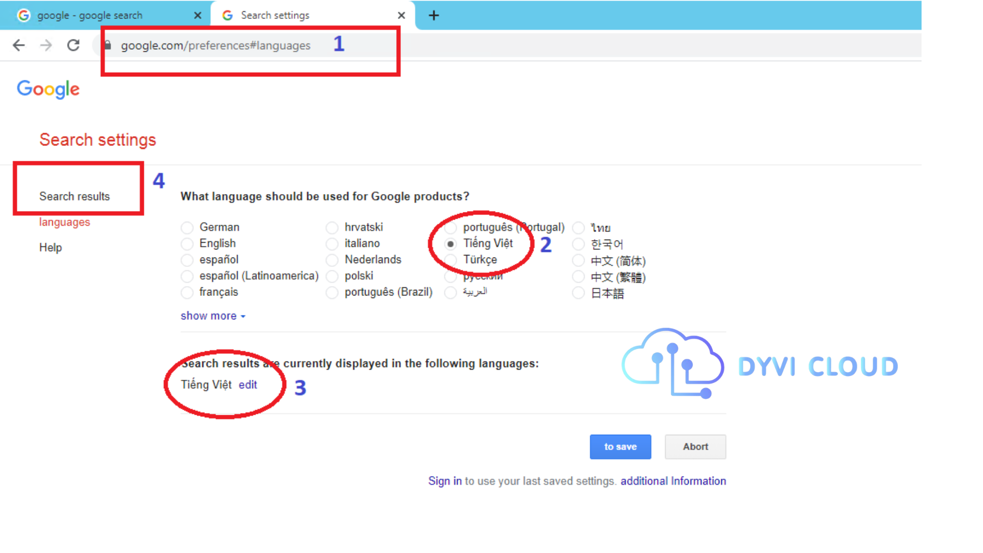Select Japanese language radio button
The image size is (983, 553).
578,293
